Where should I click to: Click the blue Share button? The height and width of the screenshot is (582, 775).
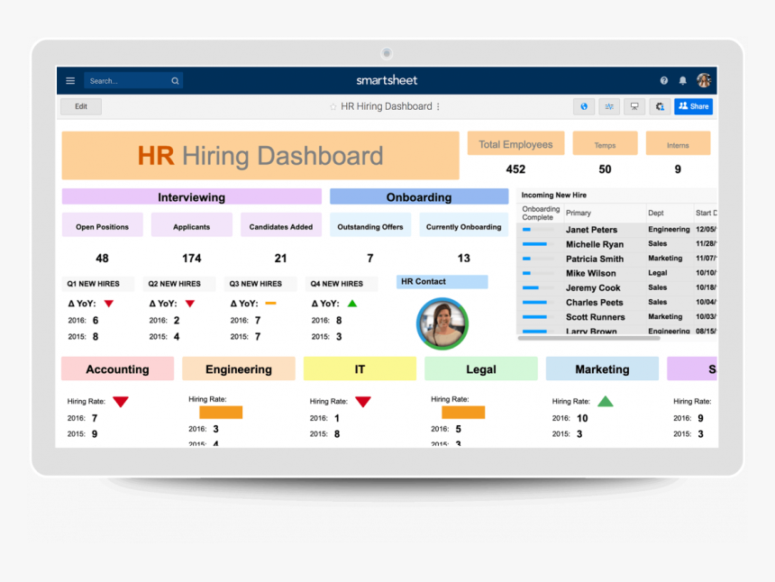[693, 106]
